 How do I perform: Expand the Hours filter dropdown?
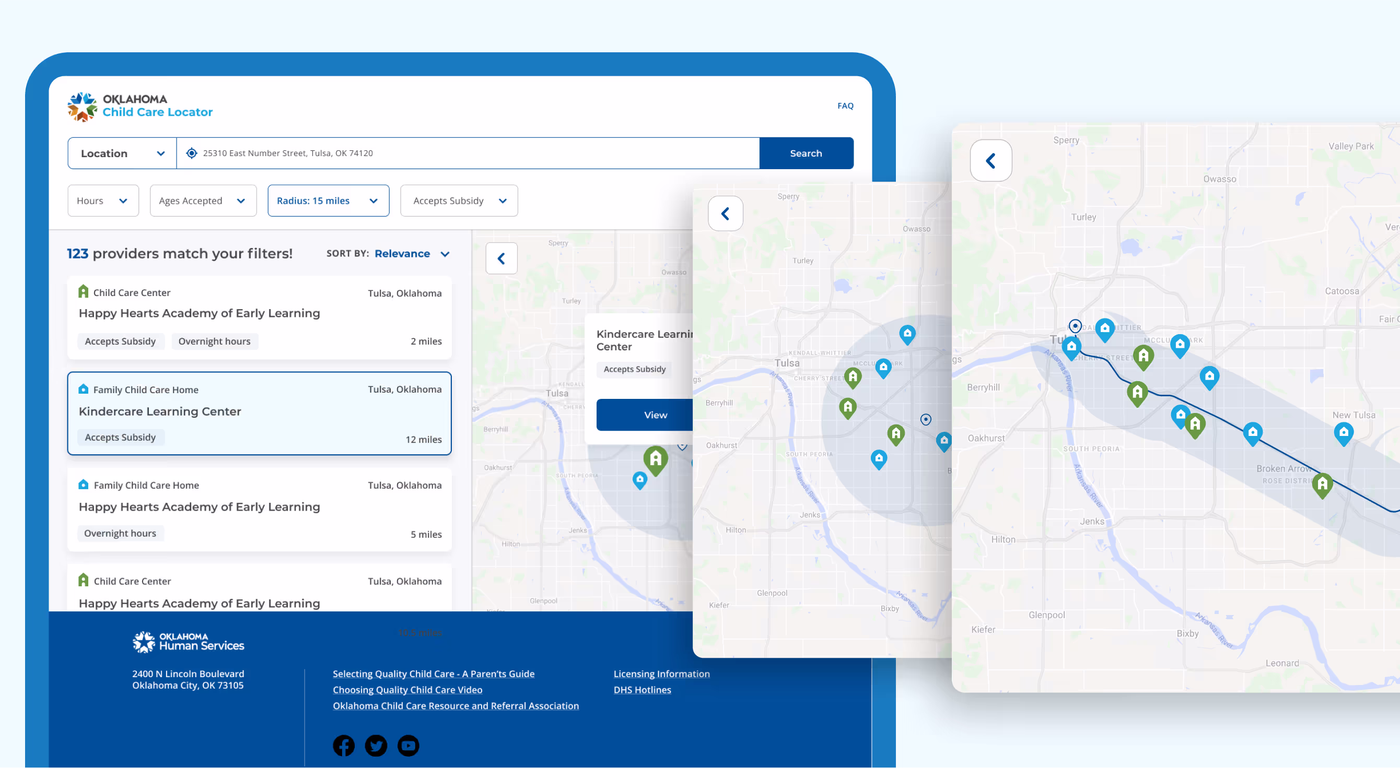coord(103,200)
